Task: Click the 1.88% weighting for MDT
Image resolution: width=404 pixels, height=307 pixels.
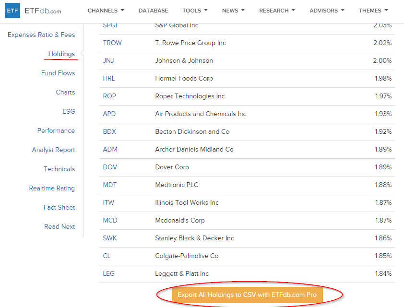Action: click(x=383, y=185)
